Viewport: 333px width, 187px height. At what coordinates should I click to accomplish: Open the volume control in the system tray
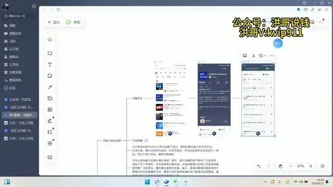pyautogui.click(x=301, y=182)
